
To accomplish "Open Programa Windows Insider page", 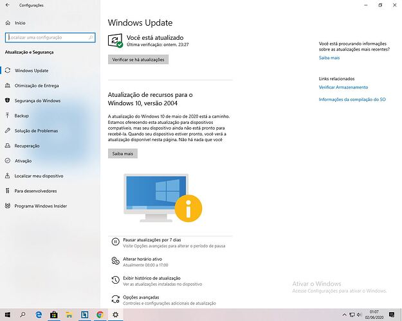I will [41, 205].
